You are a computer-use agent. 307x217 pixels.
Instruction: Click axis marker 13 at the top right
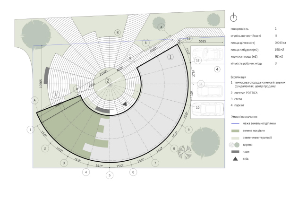pyautogui.click(x=188, y=38)
